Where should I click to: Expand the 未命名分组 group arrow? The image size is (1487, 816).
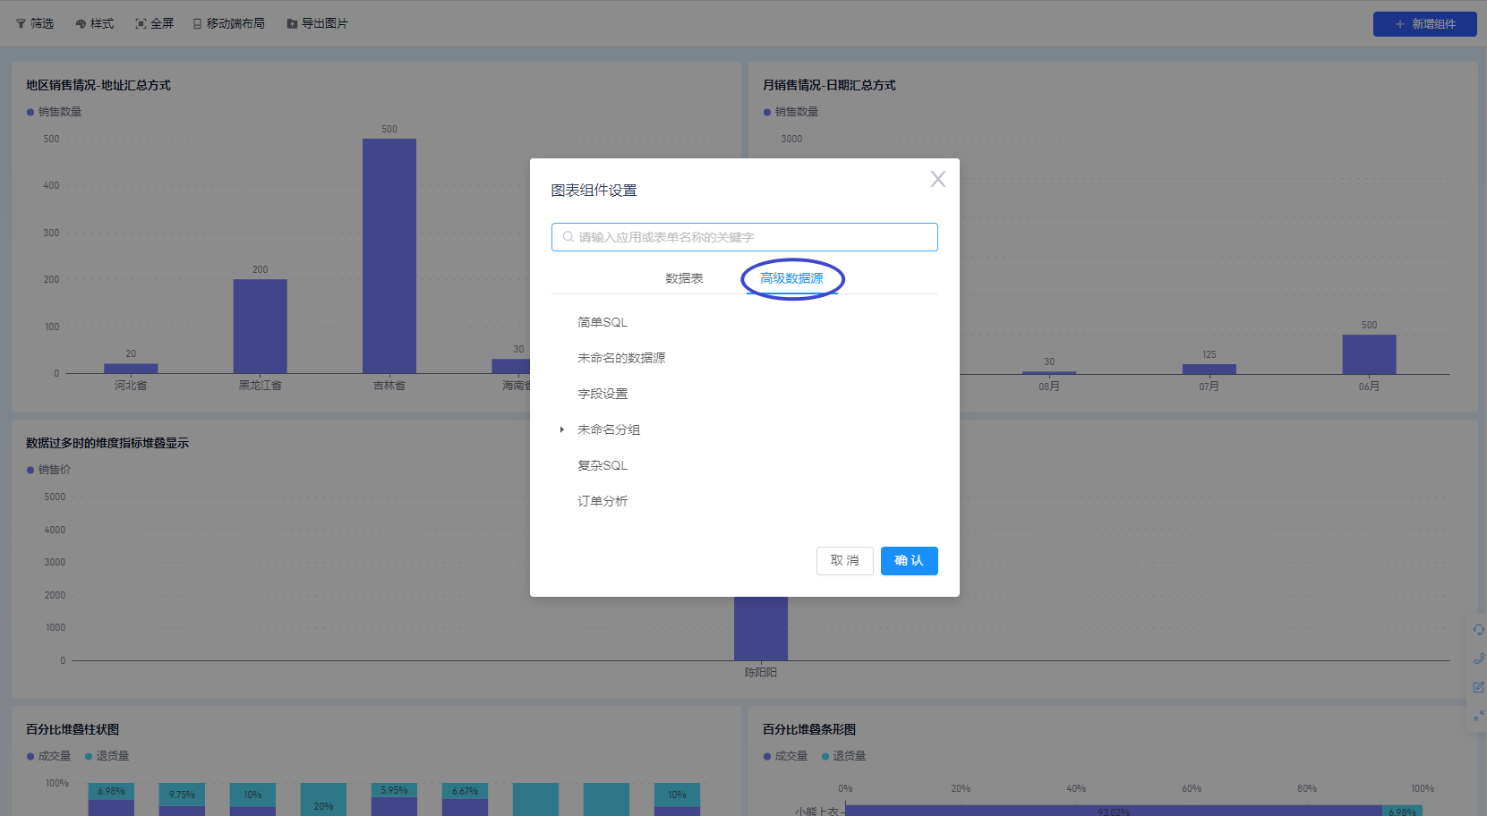561,429
